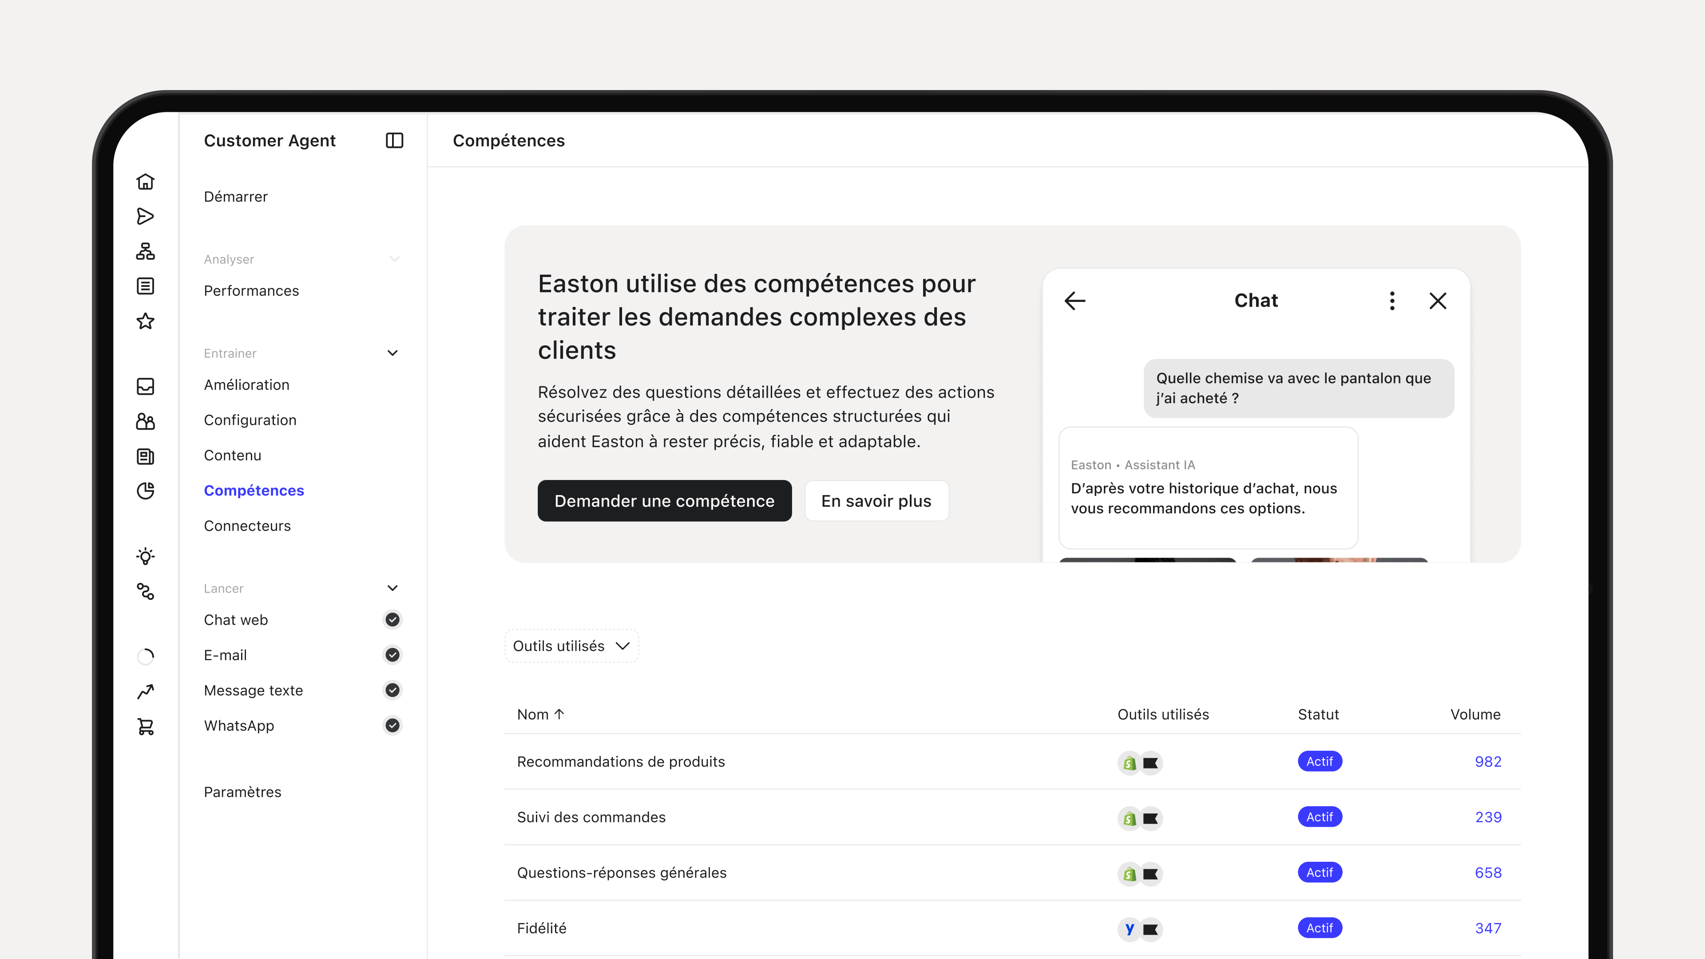1705x959 pixels.
Task: Click black flag icon in Questions-réponses générales row
Action: 1151,874
